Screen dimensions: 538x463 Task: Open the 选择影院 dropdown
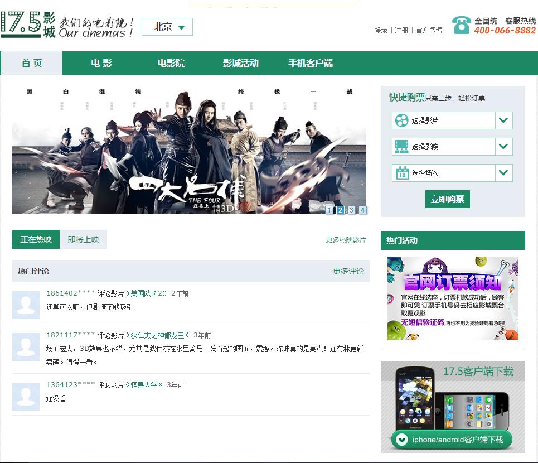click(452, 147)
